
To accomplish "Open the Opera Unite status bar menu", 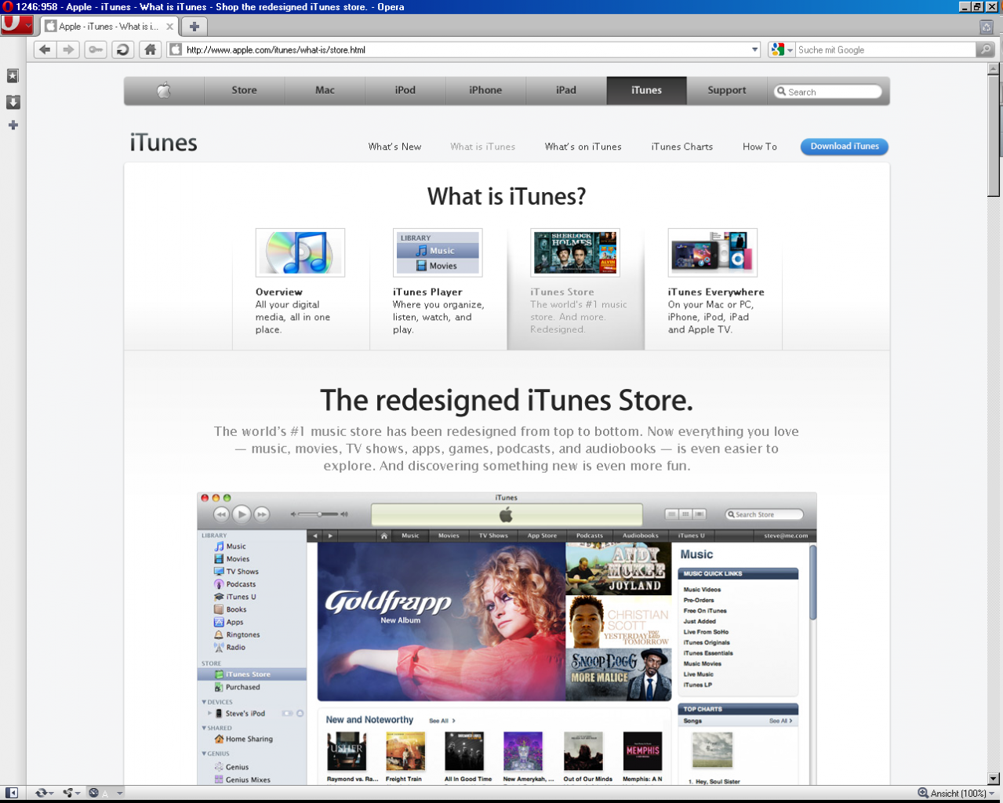I will click(x=71, y=793).
